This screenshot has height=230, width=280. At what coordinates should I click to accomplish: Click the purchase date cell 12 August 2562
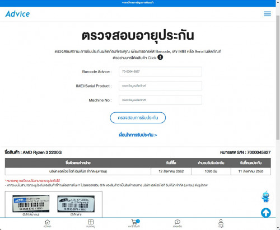pyautogui.click(x=171, y=171)
